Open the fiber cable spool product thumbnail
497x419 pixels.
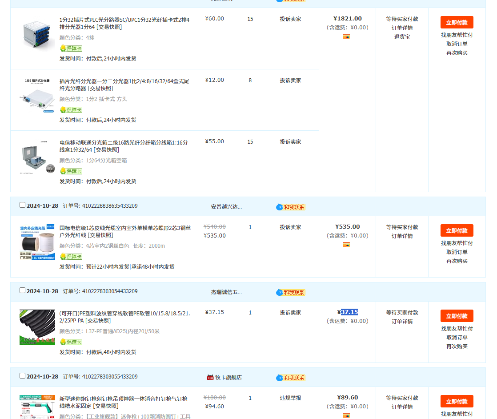pyautogui.click(x=37, y=242)
